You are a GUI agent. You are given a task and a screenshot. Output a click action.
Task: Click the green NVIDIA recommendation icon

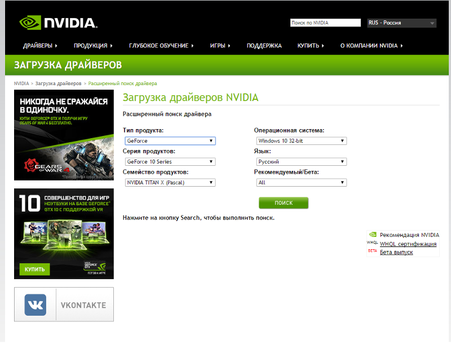point(372,235)
